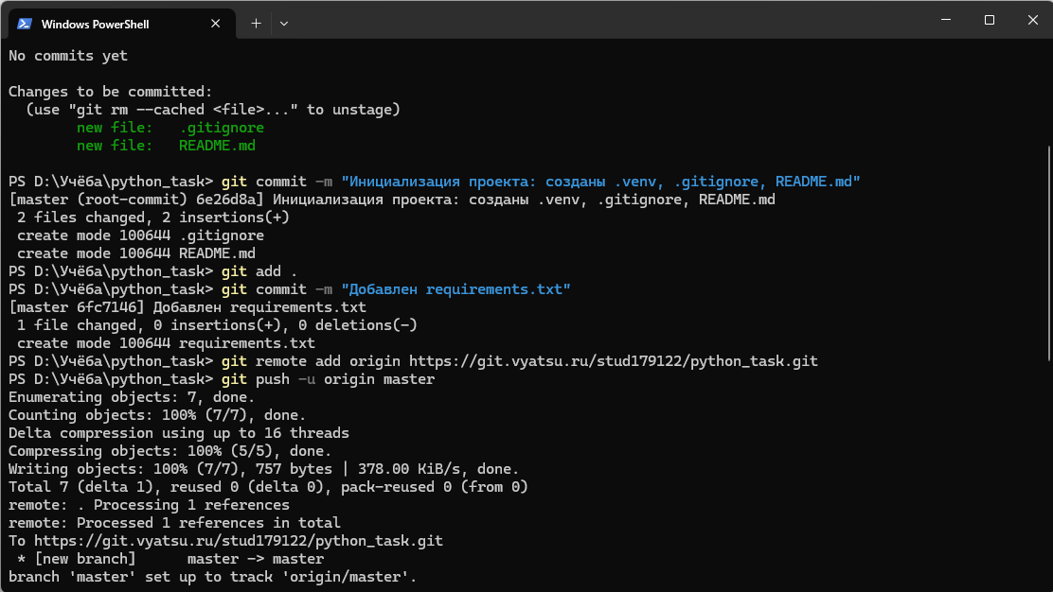Click the "Добавлен requirements.txt" commit message string

point(455,289)
